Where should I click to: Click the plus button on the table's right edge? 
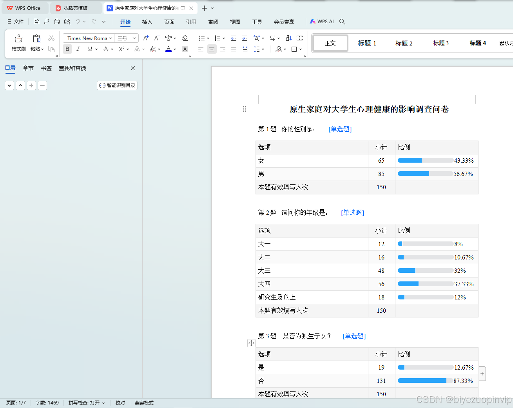pyautogui.click(x=482, y=374)
